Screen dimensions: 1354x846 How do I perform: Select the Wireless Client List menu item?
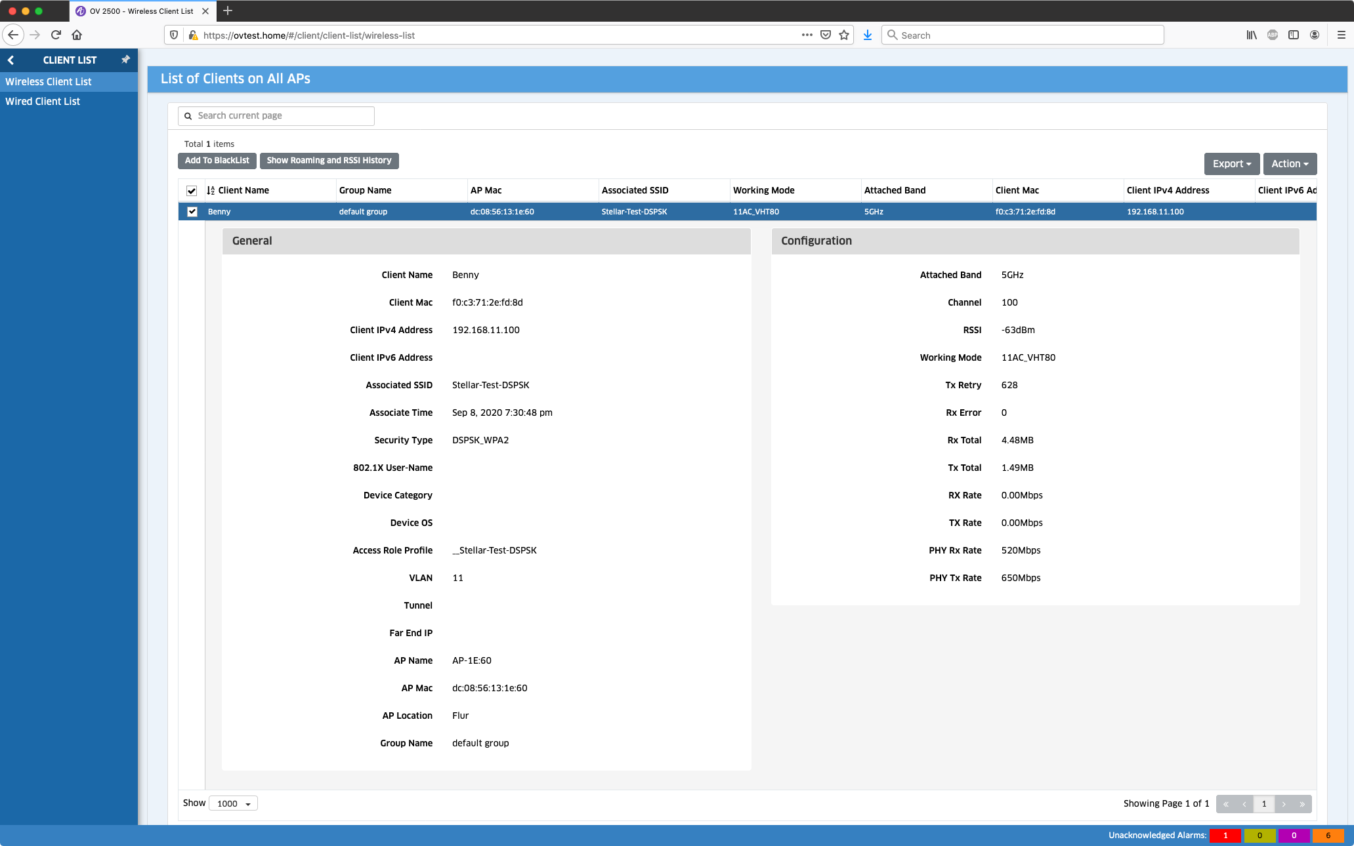click(49, 82)
